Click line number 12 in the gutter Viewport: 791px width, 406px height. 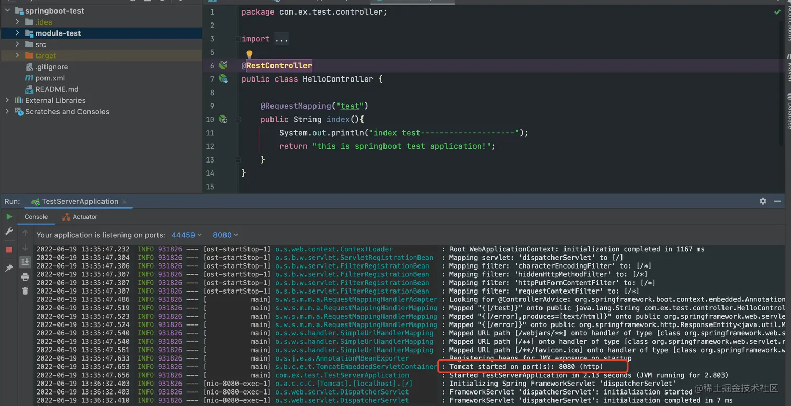click(x=210, y=146)
